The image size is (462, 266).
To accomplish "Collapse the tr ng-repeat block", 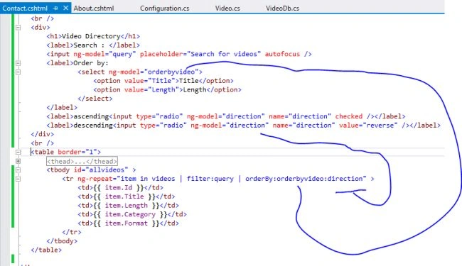I will [18, 179].
